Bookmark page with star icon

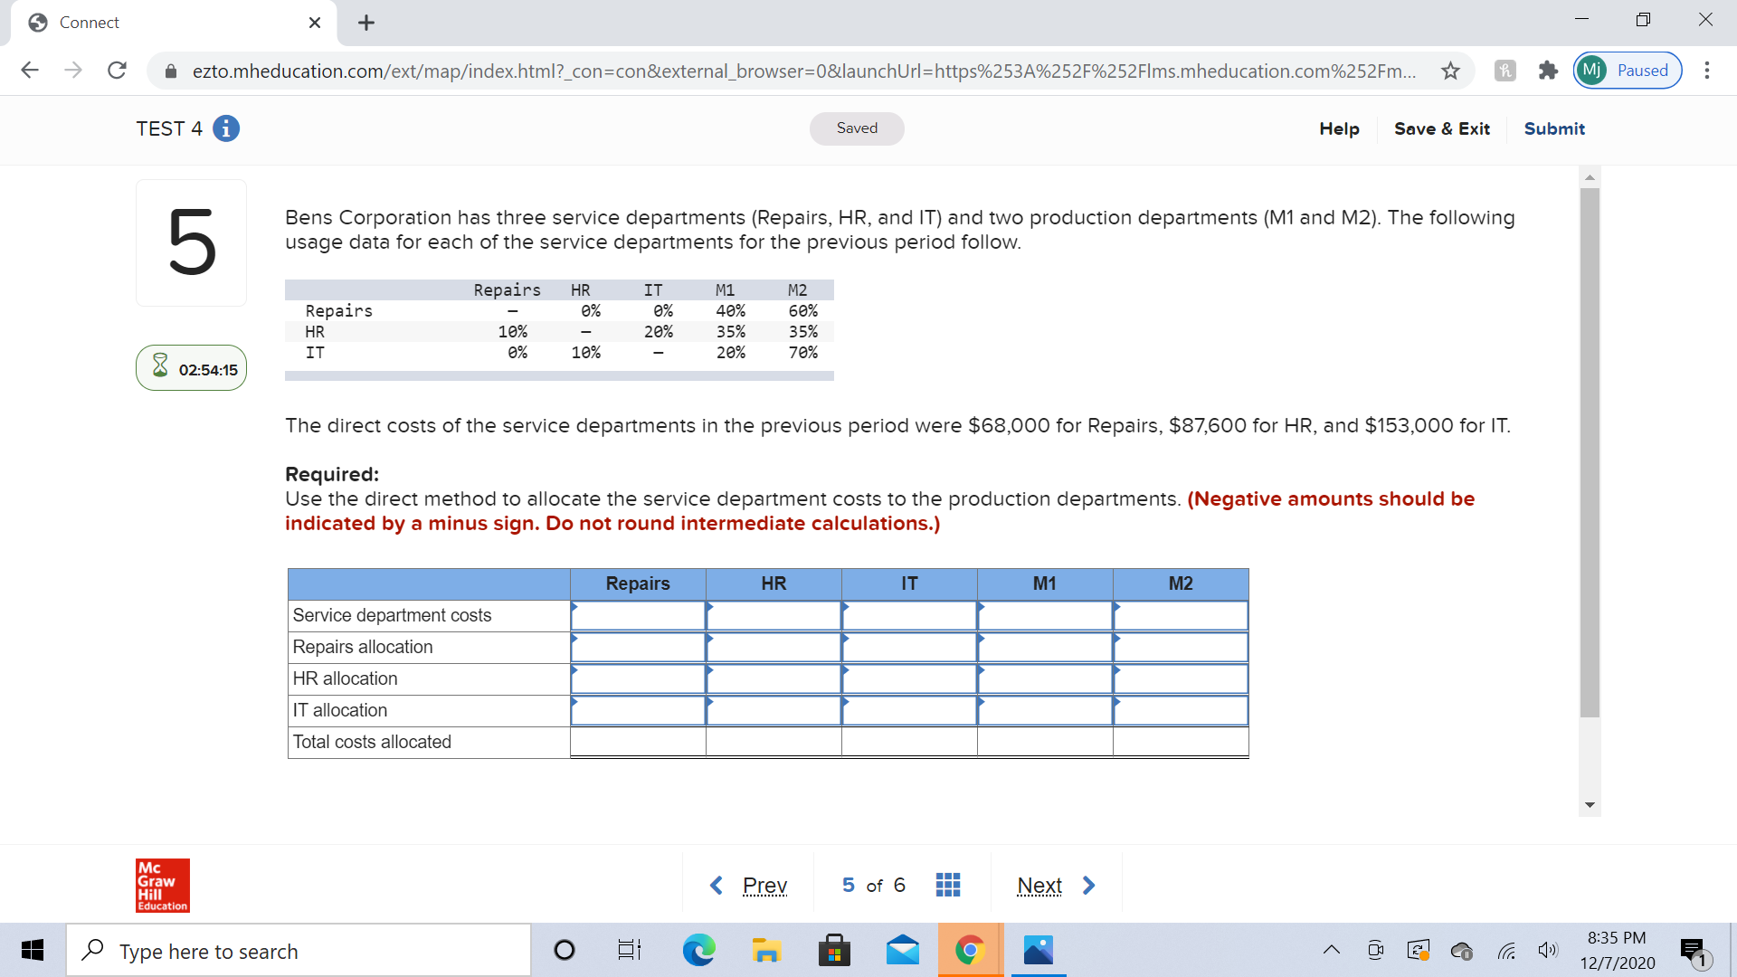point(1450,71)
